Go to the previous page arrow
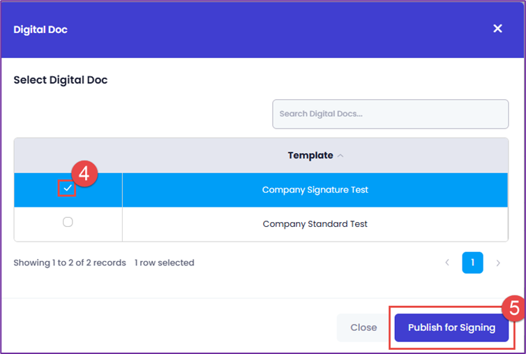 point(447,263)
